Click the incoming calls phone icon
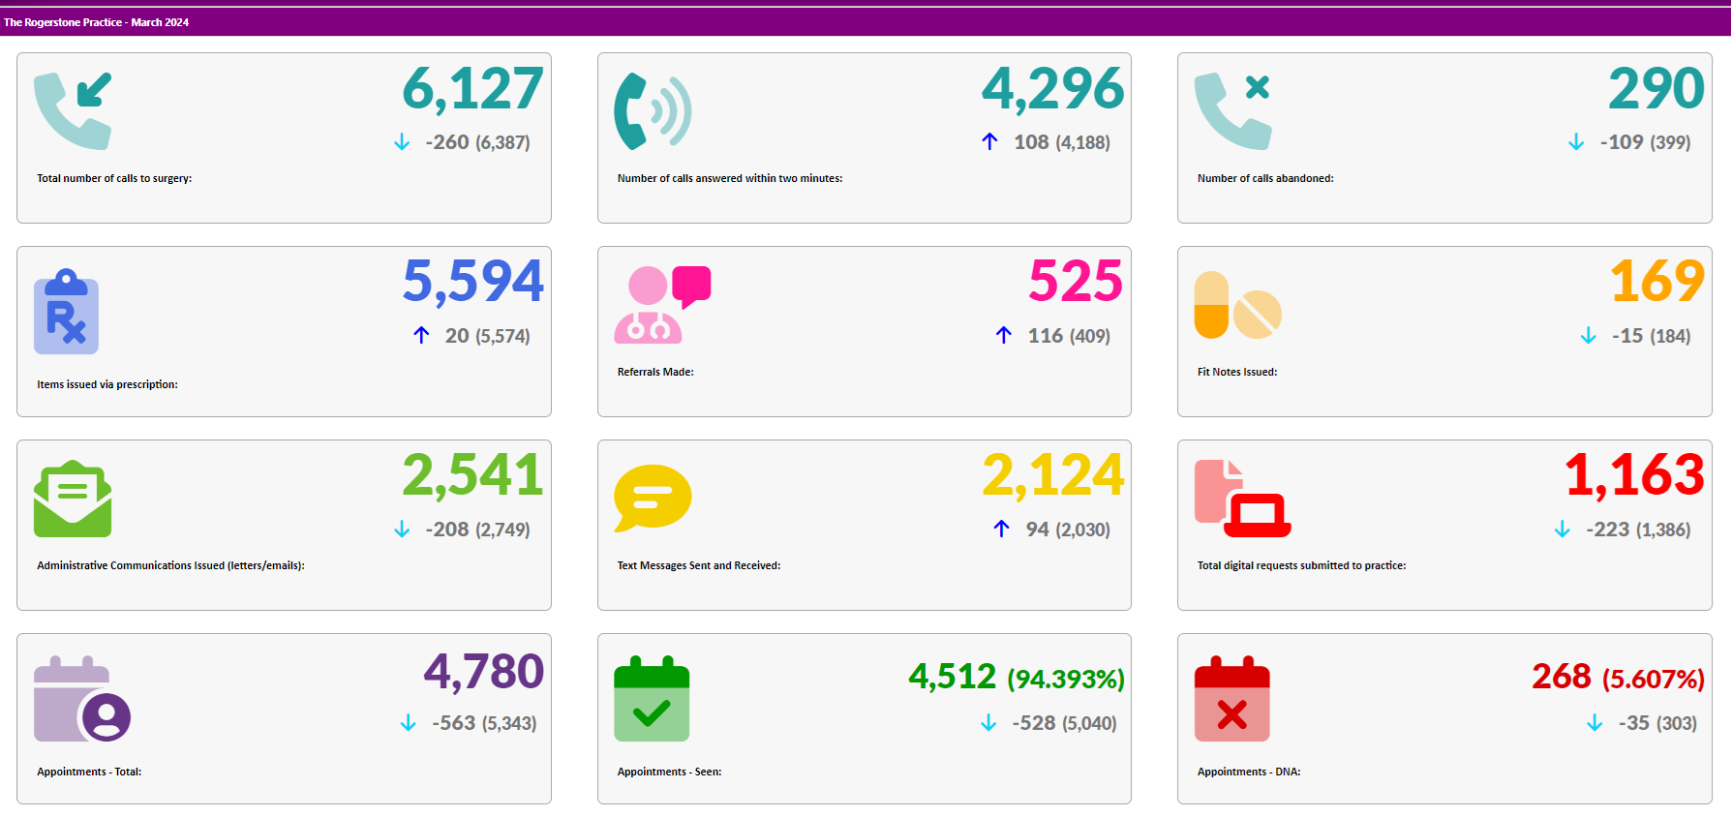Image resolution: width=1732 pixels, height=818 pixels. pyautogui.click(x=73, y=111)
